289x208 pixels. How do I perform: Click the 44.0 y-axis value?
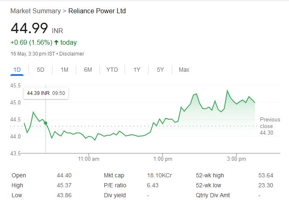15,136
